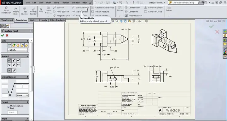Screen dimensions: 227x121
Task: Open Appearances color ball in task pane
Action: click(x=225, y=52)
